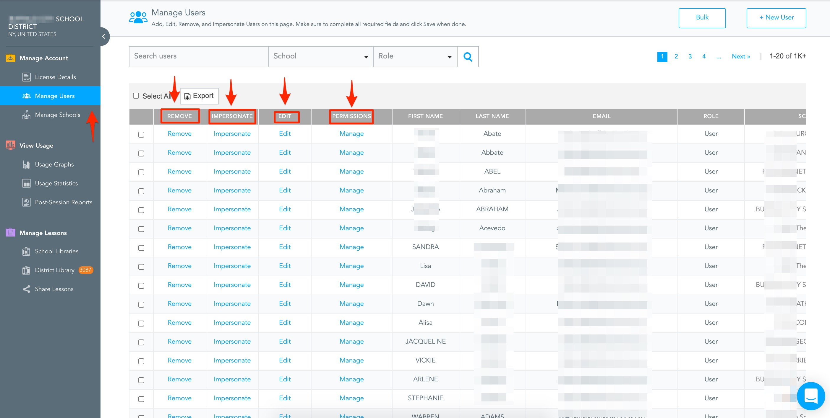Click the Share Lessons share icon

26,289
